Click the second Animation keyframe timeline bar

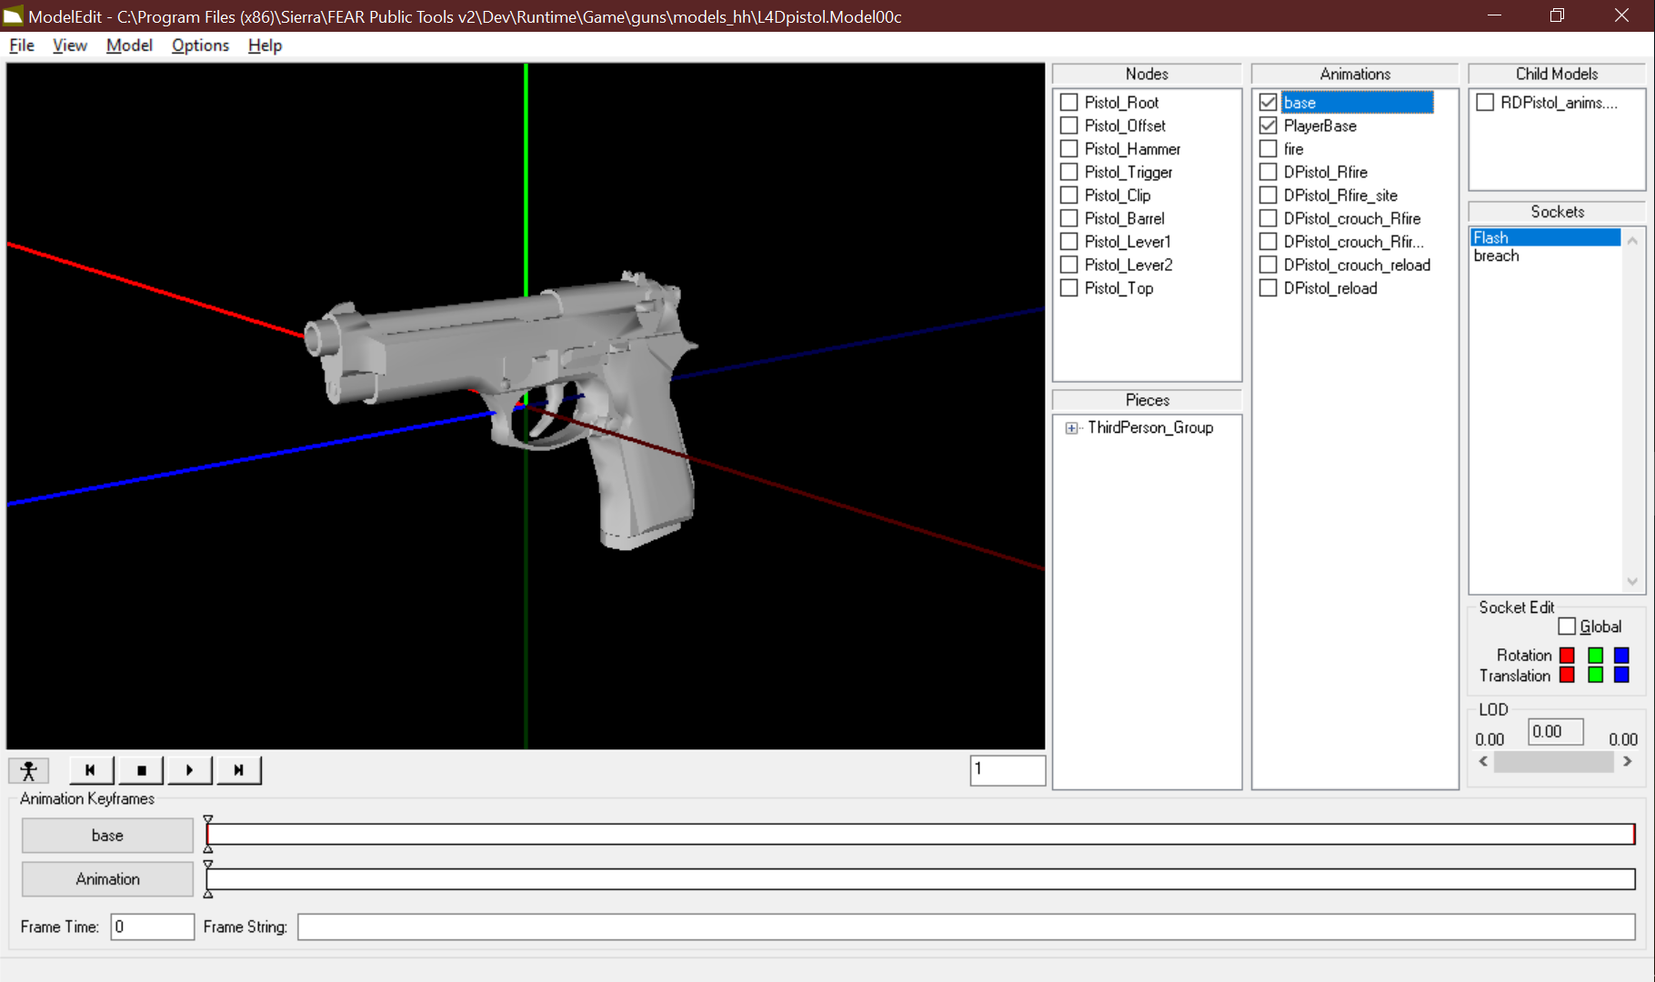pyautogui.click(x=920, y=879)
